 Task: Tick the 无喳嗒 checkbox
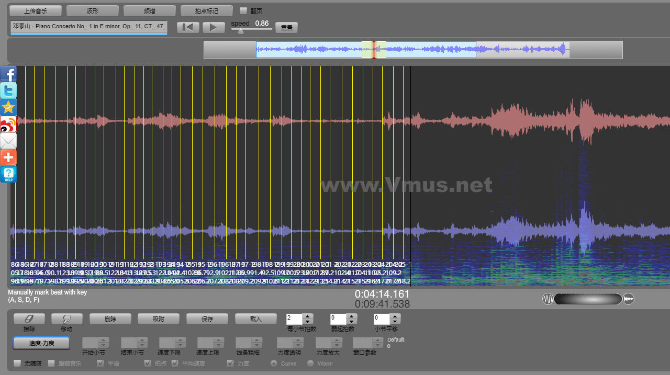pyautogui.click(x=17, y=363)
